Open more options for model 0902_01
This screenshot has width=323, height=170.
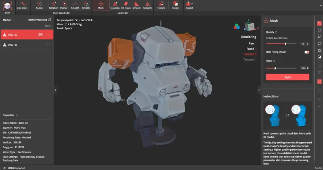(48, 45)
